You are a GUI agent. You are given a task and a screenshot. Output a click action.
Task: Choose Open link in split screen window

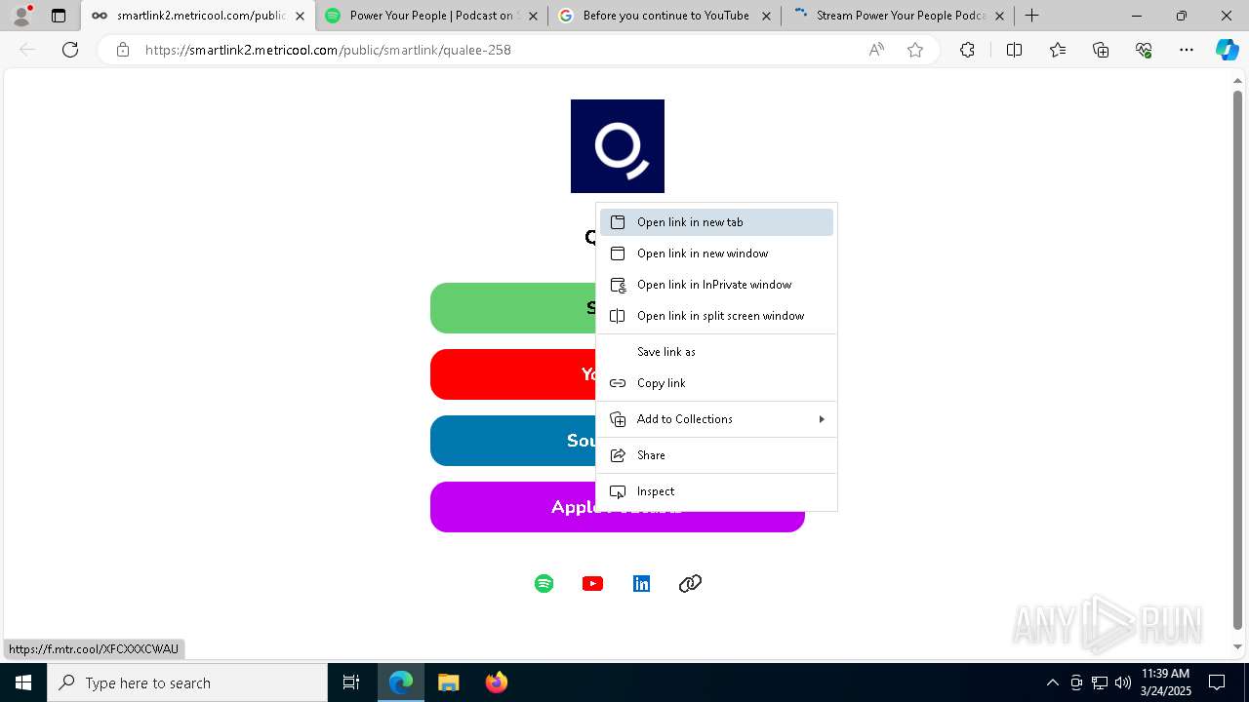(x=716, y=316)
